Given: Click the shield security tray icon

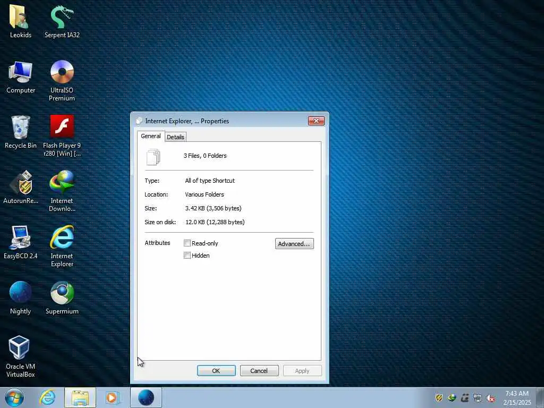Looking at the screenshot, I should click(439, 398).
